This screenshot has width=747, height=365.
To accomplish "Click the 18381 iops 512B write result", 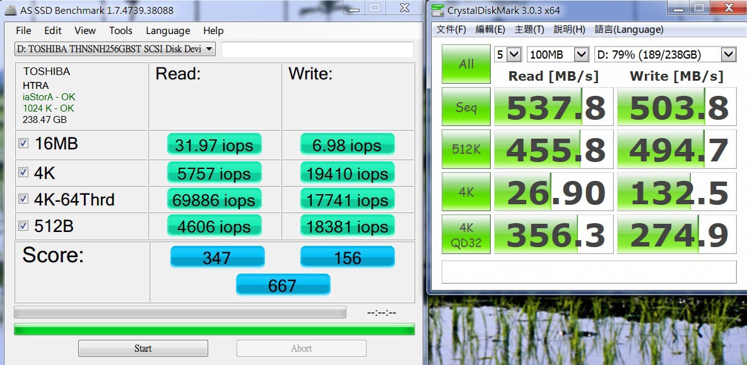I will [347, 226].
